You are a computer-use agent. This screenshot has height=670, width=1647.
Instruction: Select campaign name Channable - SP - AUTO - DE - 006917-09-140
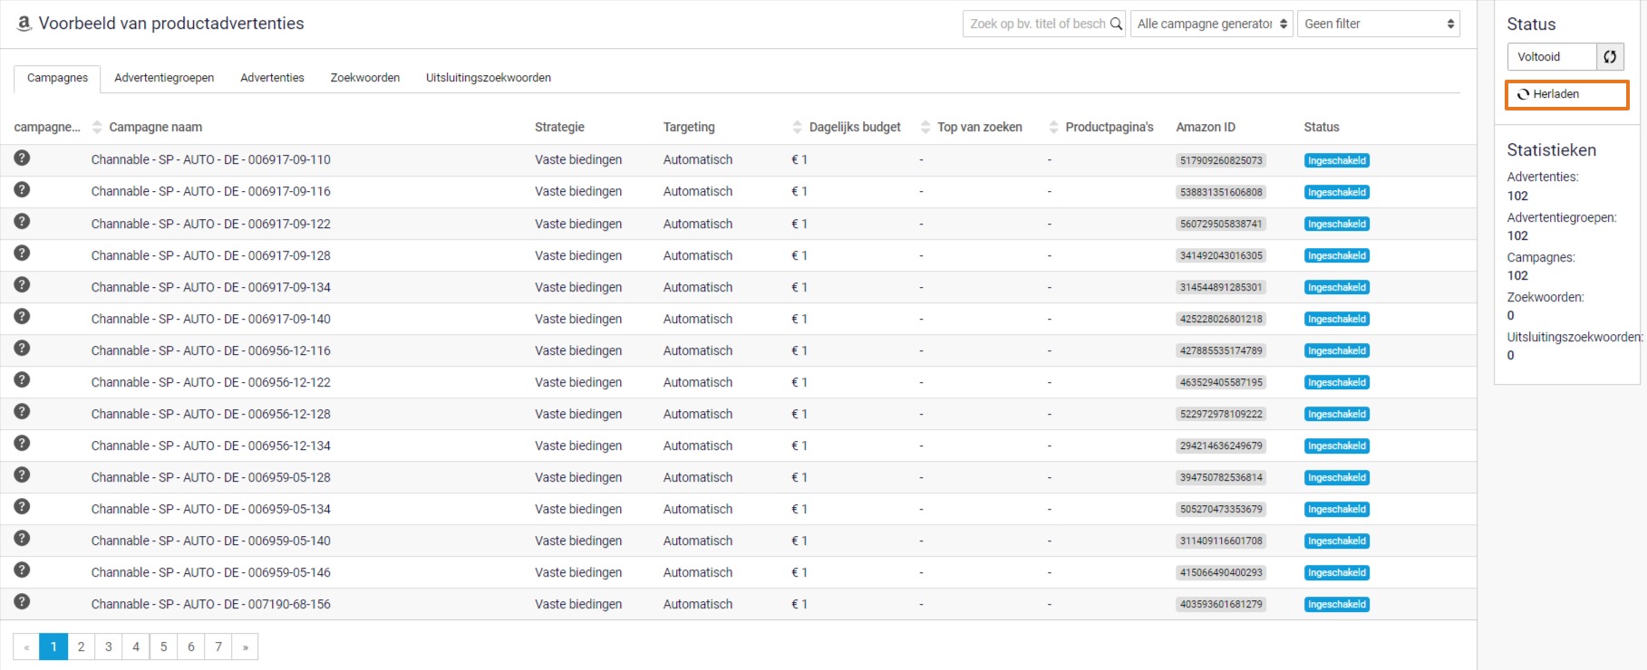[210, 319]
